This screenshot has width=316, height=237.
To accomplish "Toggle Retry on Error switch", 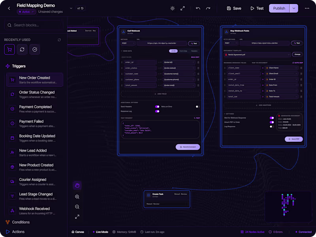I will (198, 107).
